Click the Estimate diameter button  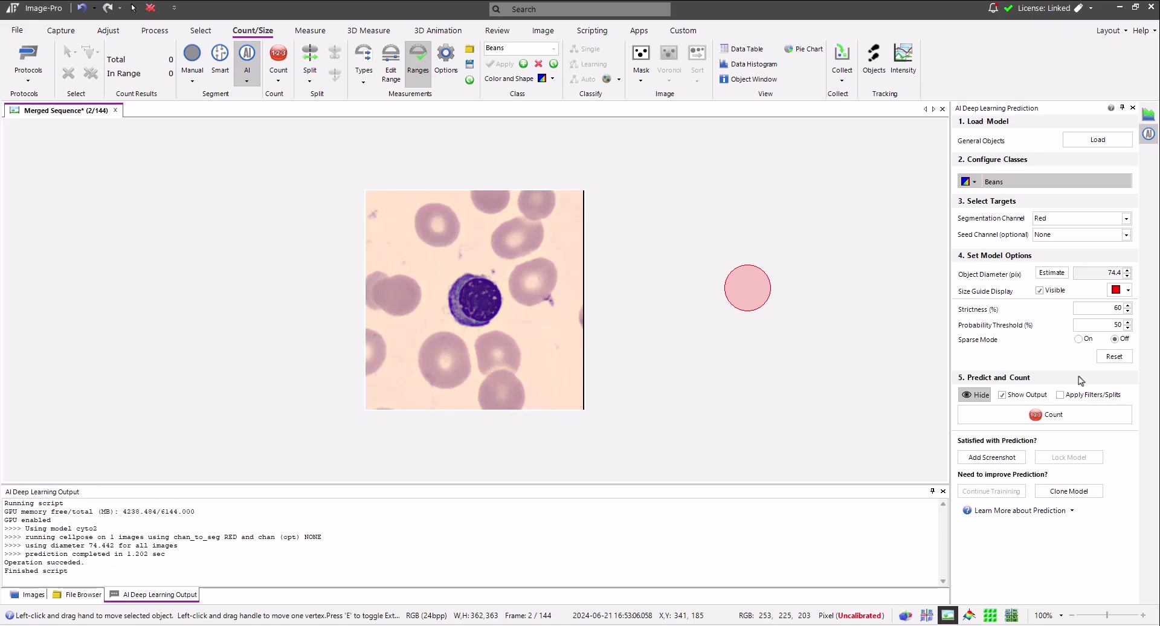pos(1051,273)
